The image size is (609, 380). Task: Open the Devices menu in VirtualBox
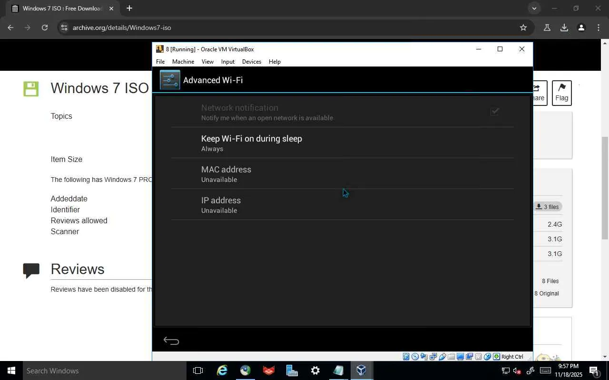(251, 62)
